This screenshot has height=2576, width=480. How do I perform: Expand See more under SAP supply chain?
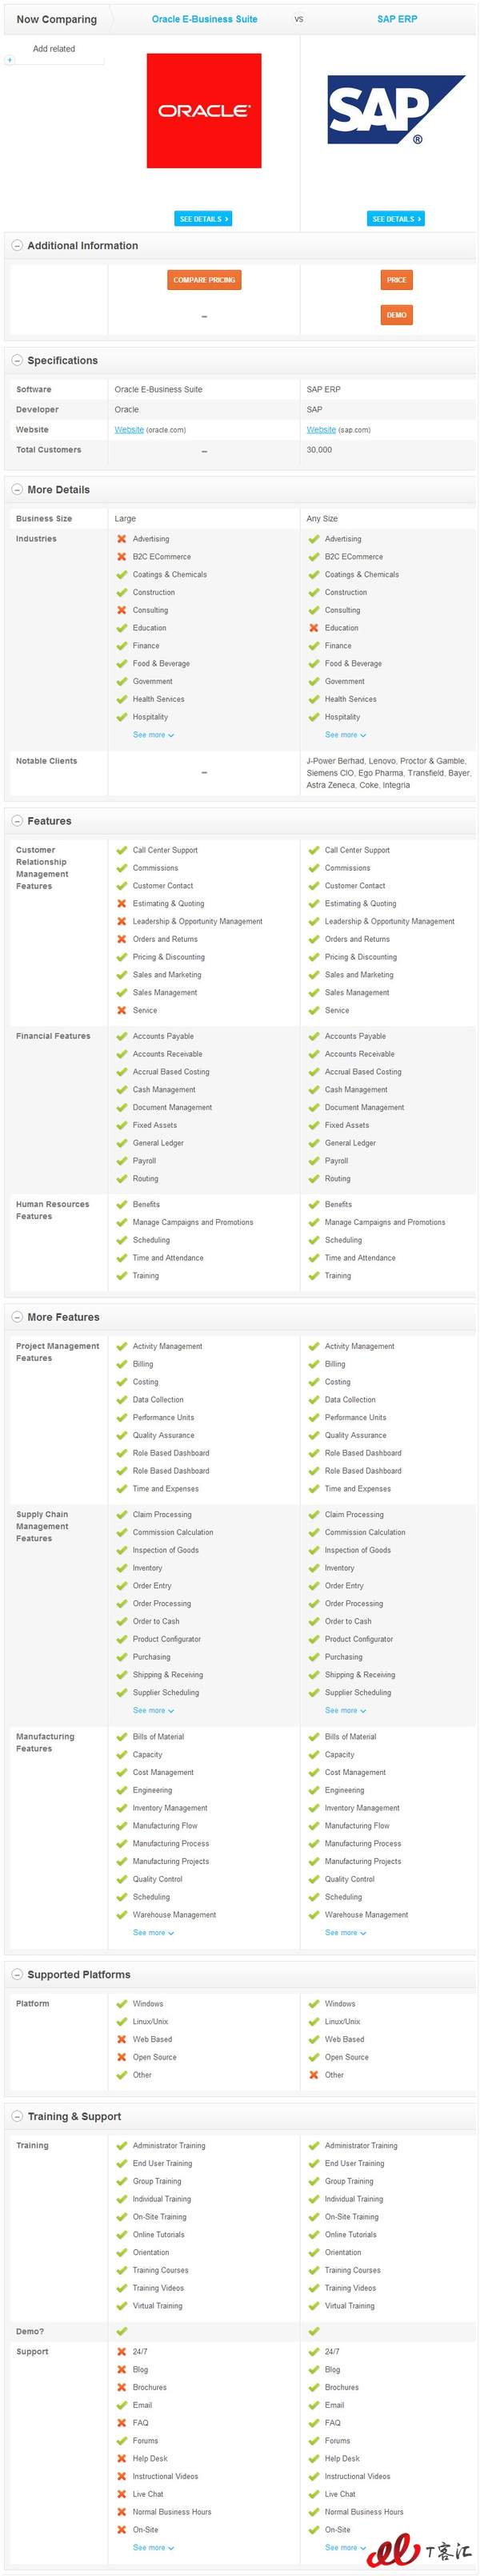point(346,1710)
